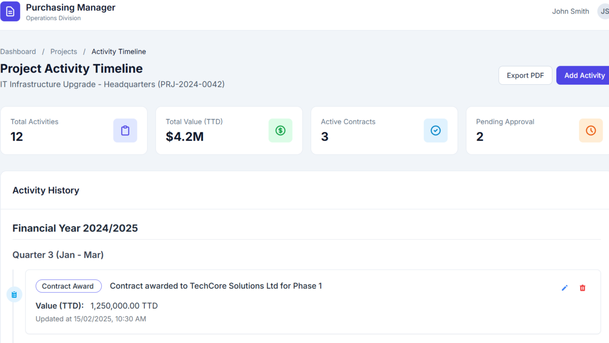Collapse the Quarter 3 (Jan - Mar) heading

pyautogui.click(x=58, y=255)
